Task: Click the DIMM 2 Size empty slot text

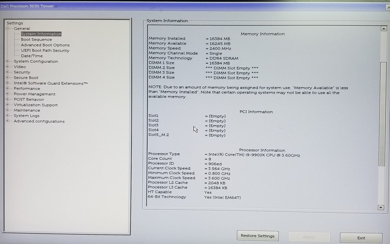Action: point(232,68)
